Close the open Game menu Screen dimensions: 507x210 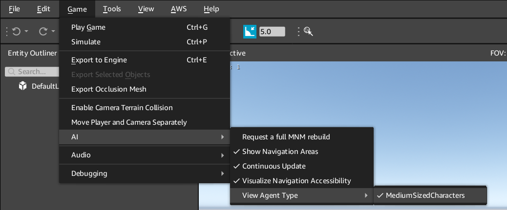77,9
